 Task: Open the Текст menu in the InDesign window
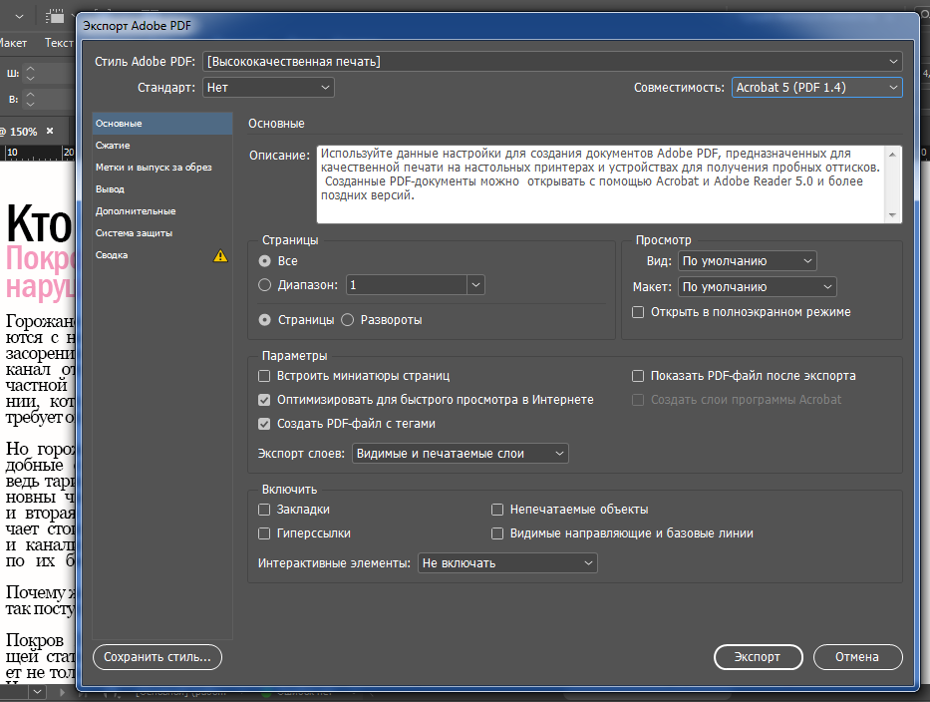tap(59, 43)
